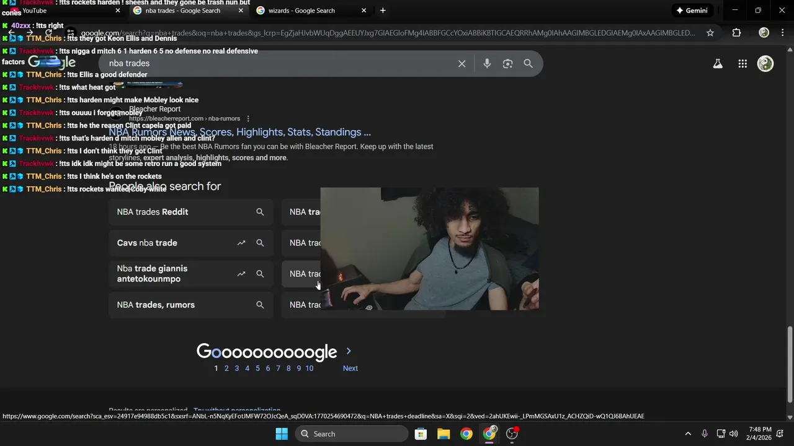Open the Google account avatar
This screenshot has height=446, width=794.
tap(765, 63)
